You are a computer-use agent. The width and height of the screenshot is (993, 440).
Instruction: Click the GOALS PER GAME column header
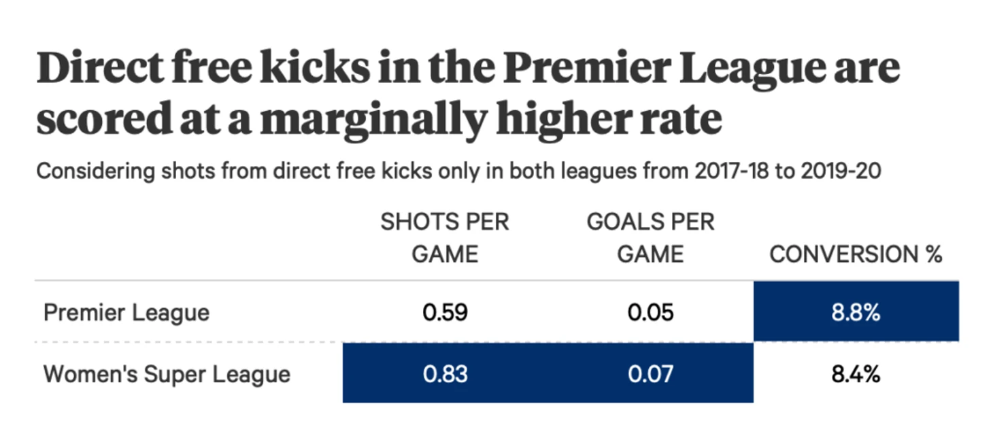coord(650,237)
